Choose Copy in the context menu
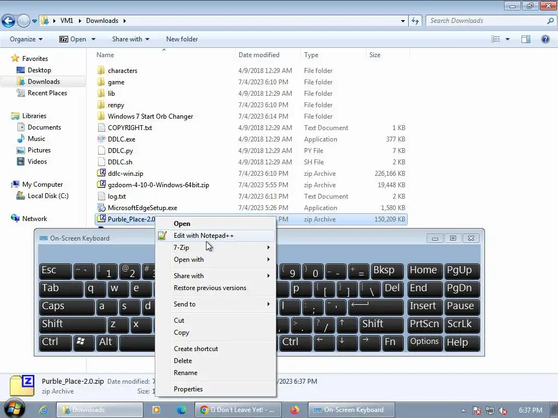The image size is (558, 418). click(217, 333)
